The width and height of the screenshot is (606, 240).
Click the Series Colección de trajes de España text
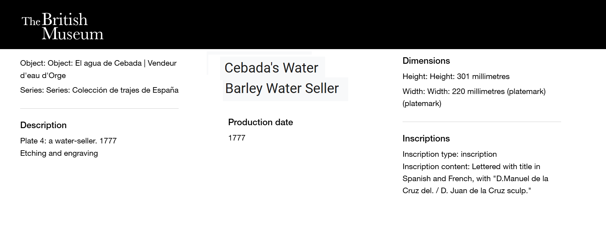(99, 90)
